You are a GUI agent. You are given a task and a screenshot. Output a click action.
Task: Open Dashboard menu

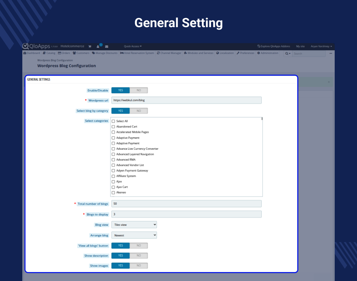tap(32, 53)
